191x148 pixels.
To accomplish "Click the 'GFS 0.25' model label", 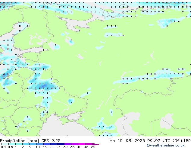I will 51,140.
